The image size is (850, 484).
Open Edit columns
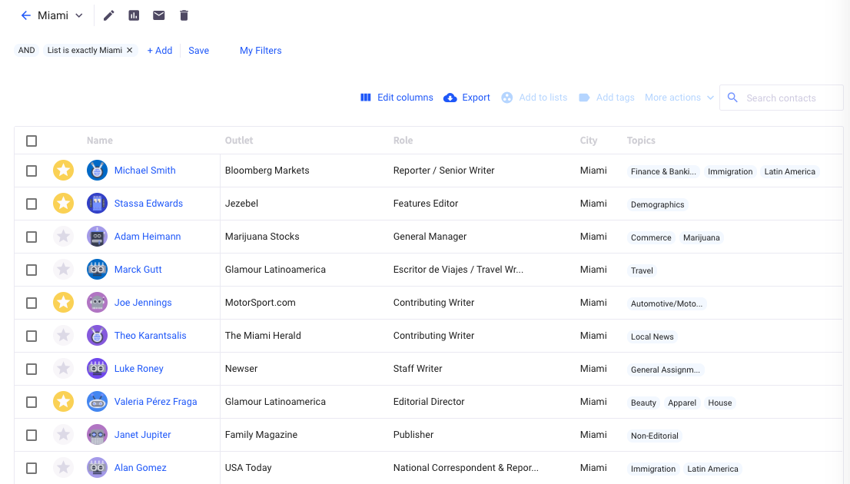397,98
